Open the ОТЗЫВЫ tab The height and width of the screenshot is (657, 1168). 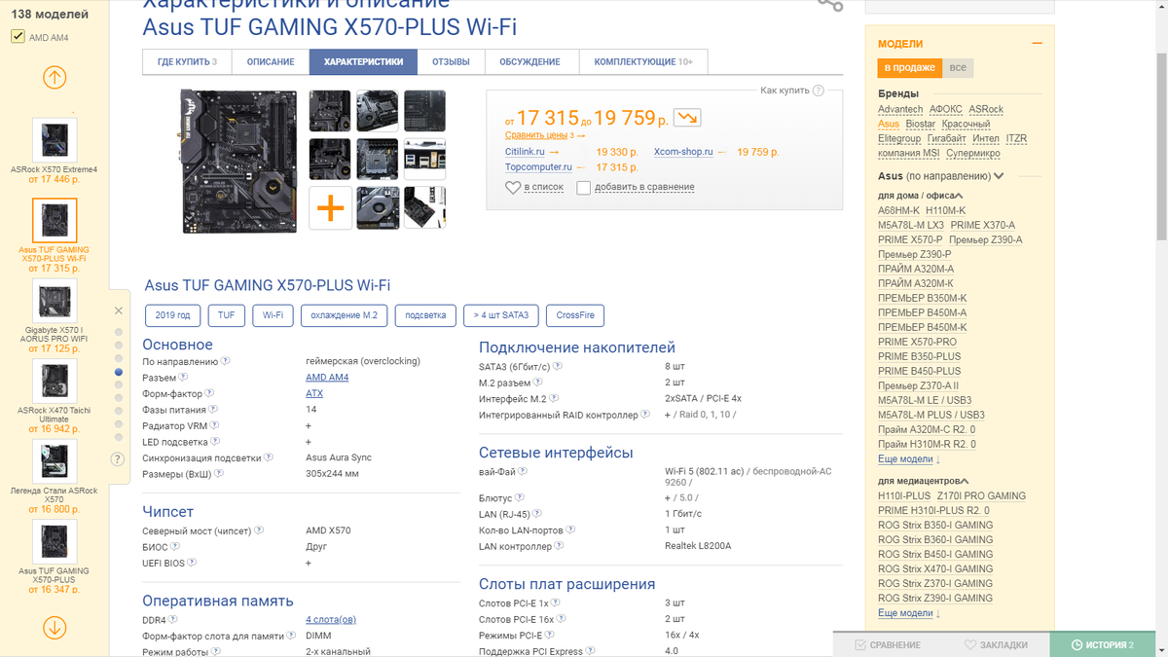(x=451, y=62)
